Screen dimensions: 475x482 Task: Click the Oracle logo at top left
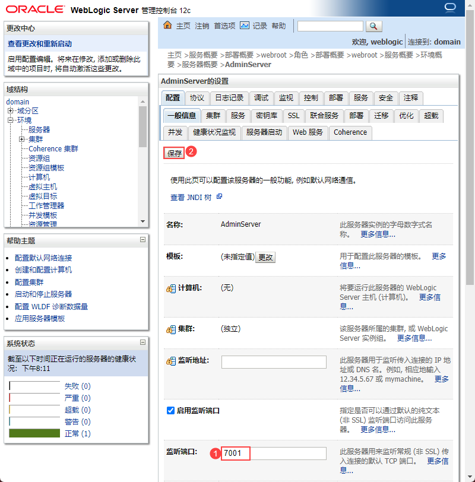36,9
